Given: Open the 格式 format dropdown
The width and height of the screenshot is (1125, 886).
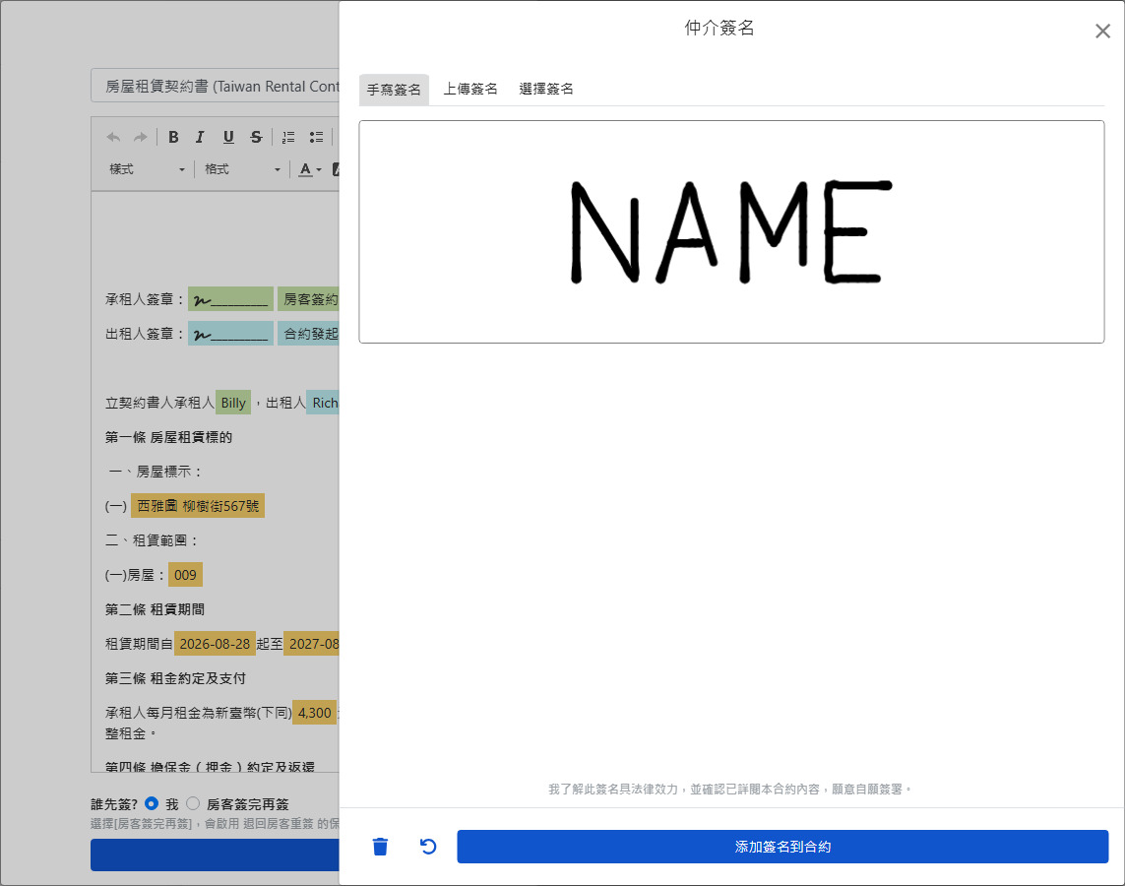Looking at the screenshot, I should pyautogui.click(x=242, y=169).
